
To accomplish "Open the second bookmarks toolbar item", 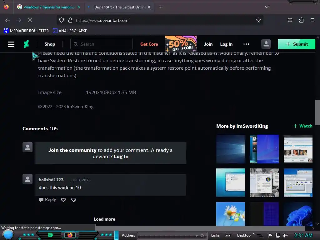I will pos(70,31).
